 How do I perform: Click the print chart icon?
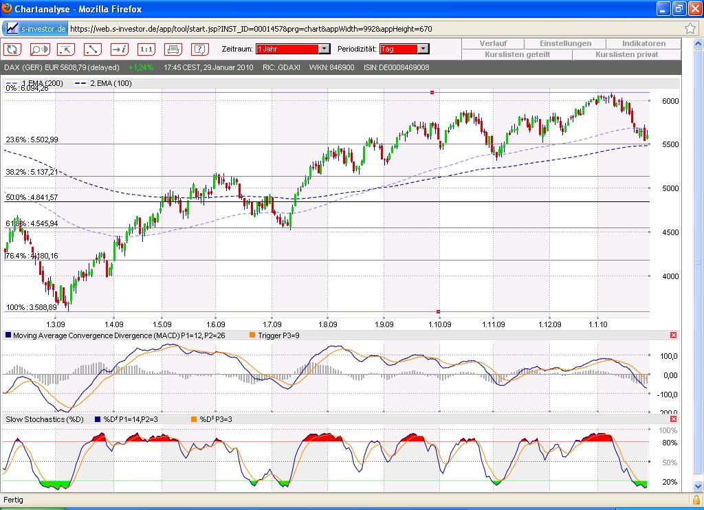pos(173,49)
